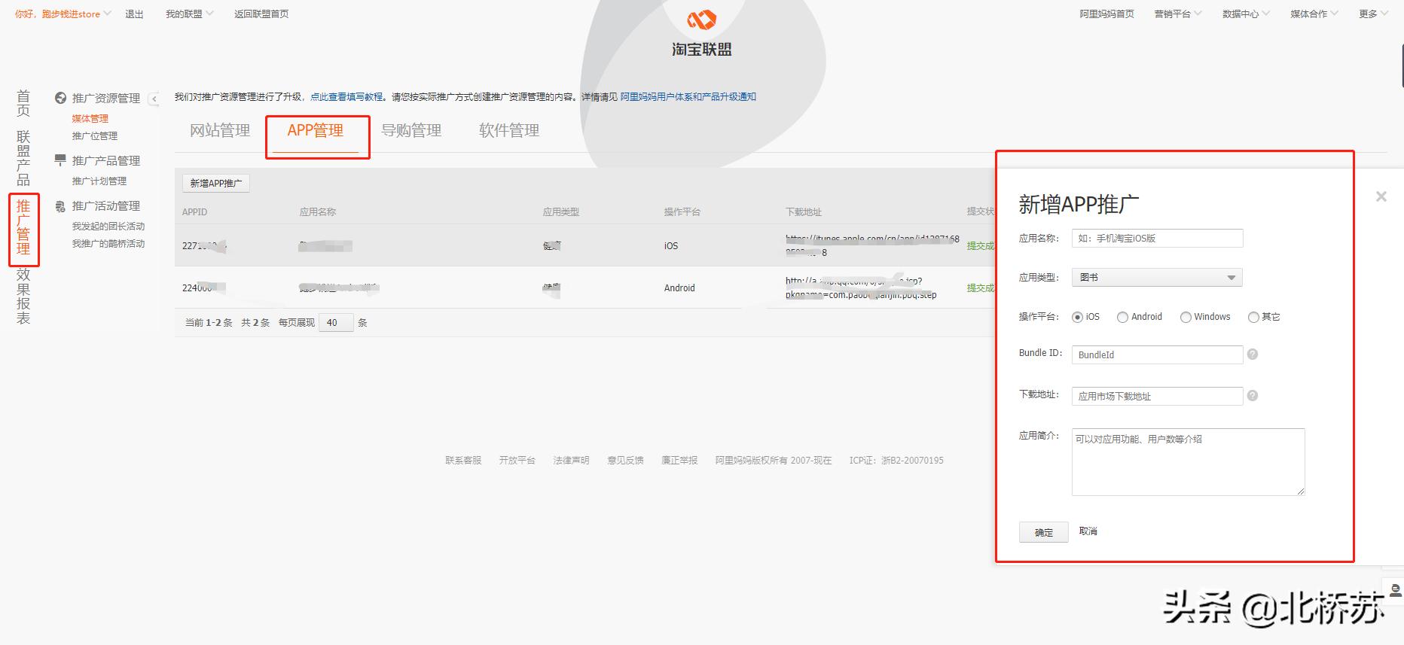
Task: Click the Android cell in the table
Action: pos(679,288)
